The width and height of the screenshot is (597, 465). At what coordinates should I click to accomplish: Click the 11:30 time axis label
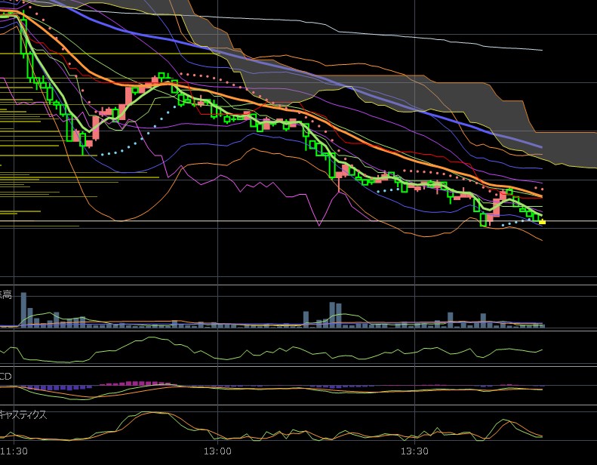click(14, 451)
